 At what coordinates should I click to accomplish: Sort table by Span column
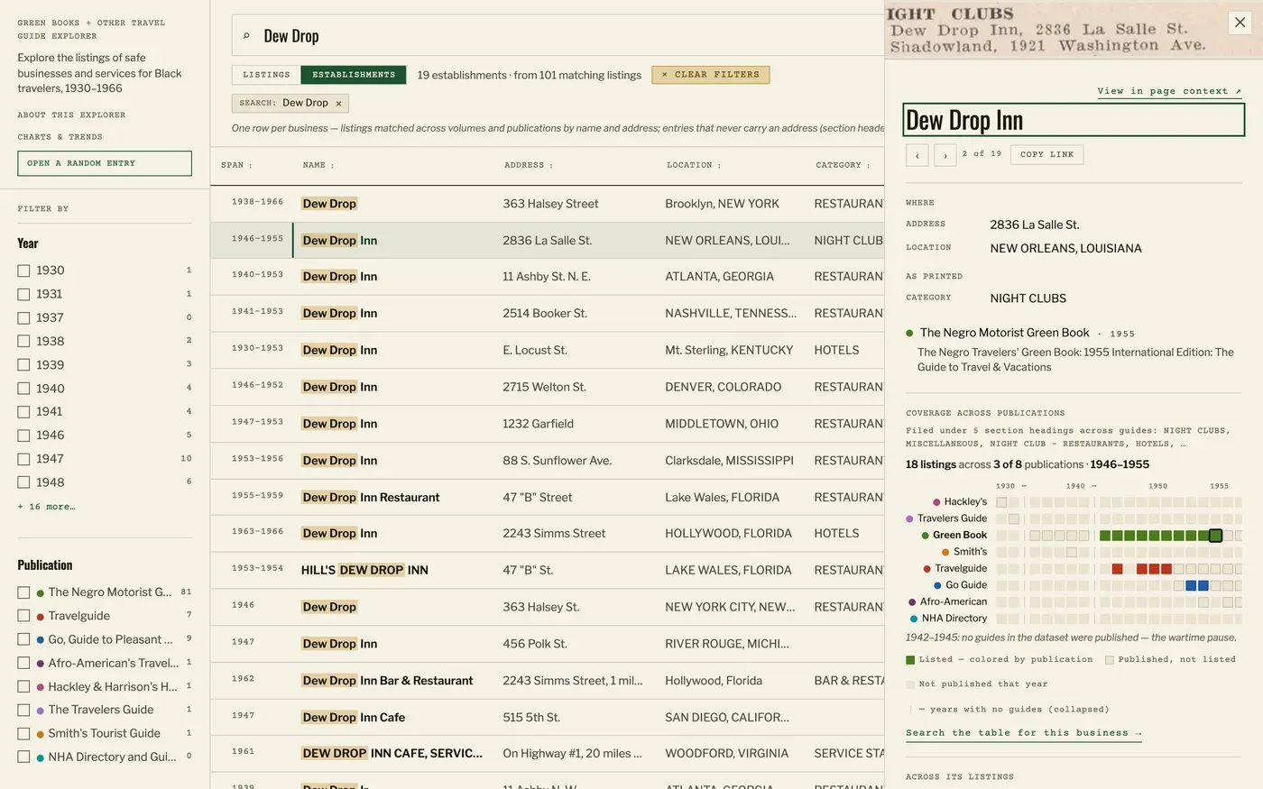pos(236,165)
